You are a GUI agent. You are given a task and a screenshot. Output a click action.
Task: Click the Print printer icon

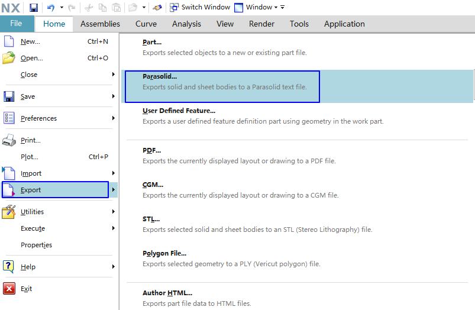[x=9, y=140]
